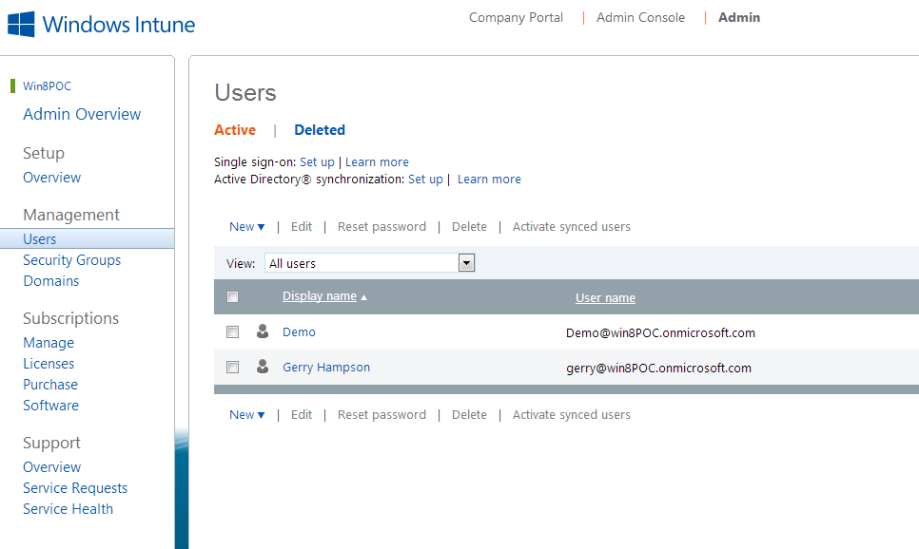Click Set up for Single sign-on
The height and width of the screenshot is (549, 919).
click(317, 161)
